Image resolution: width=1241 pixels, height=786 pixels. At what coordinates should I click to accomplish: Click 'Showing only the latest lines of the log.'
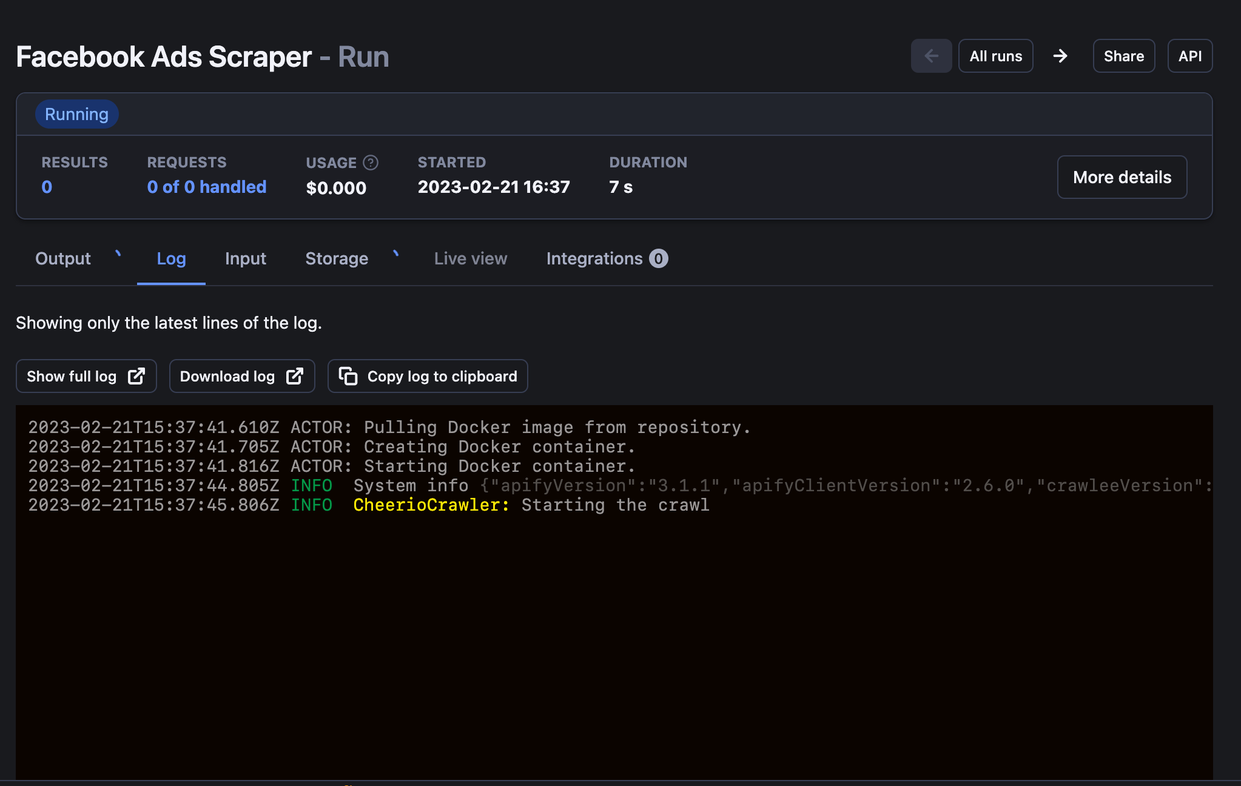point(169,323)
